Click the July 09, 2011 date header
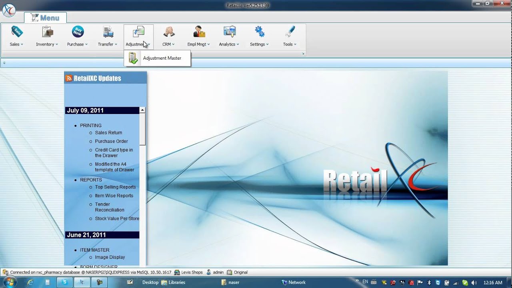512x288 pixels. click(102, 110)
